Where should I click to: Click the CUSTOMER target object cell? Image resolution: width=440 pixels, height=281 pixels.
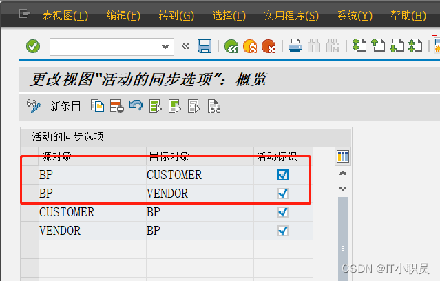(x=200, y=175)
